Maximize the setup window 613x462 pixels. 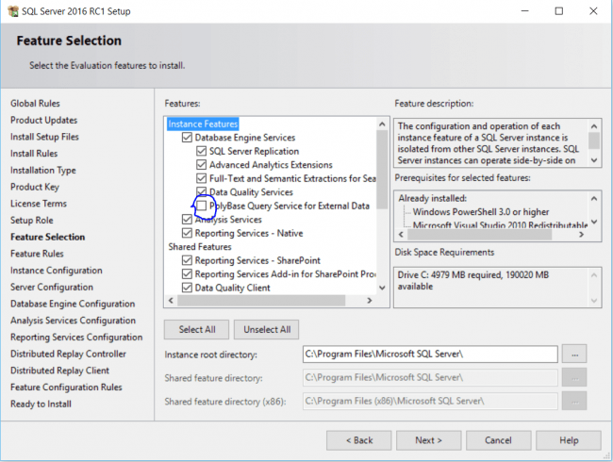[559, 11]
